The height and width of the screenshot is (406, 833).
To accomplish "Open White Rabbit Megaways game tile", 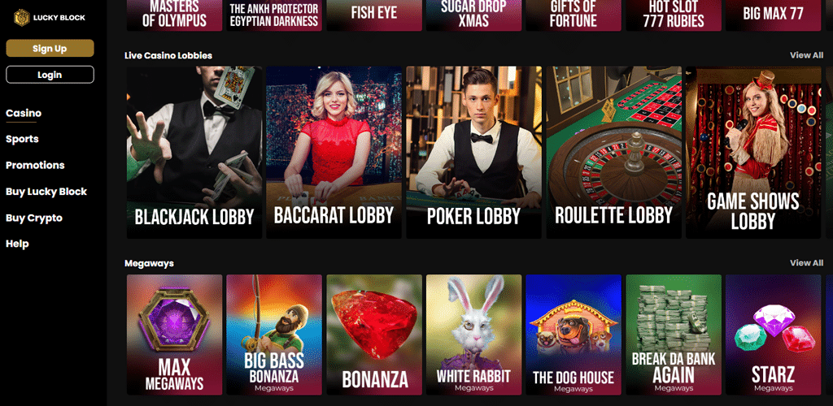I will (x=474, y=335).
